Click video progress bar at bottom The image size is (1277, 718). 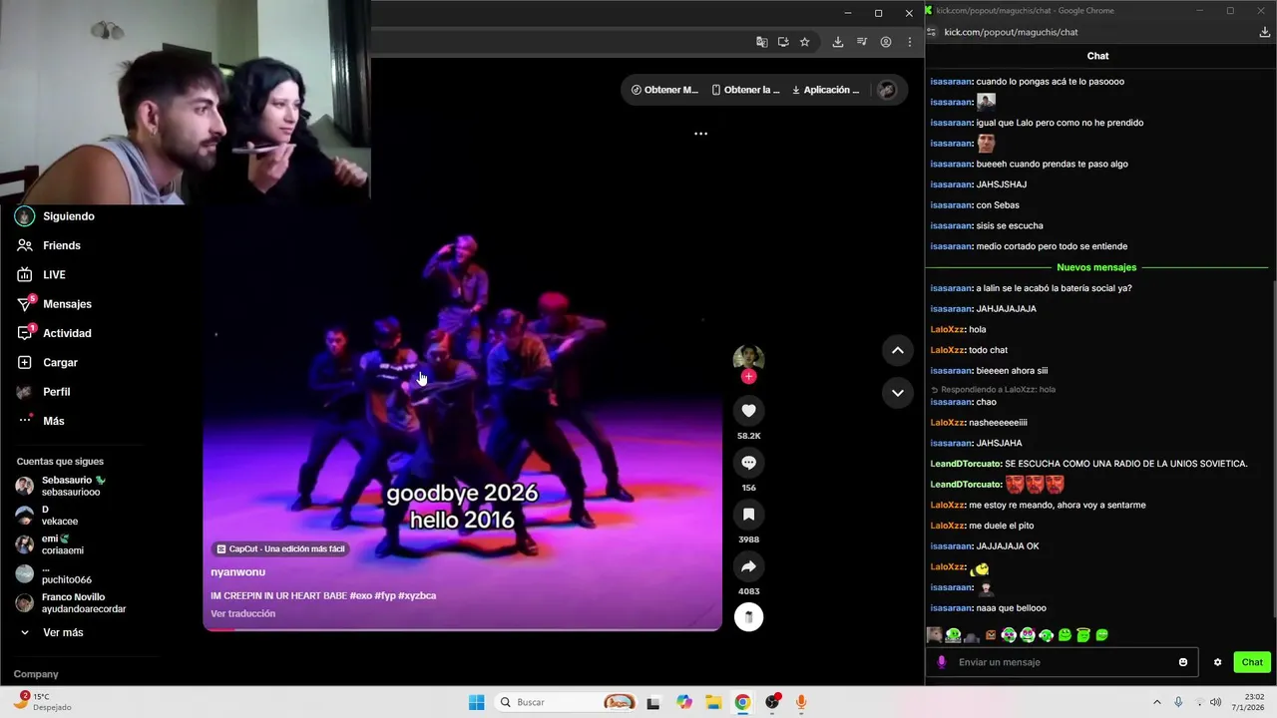click(x=462, y=629)
